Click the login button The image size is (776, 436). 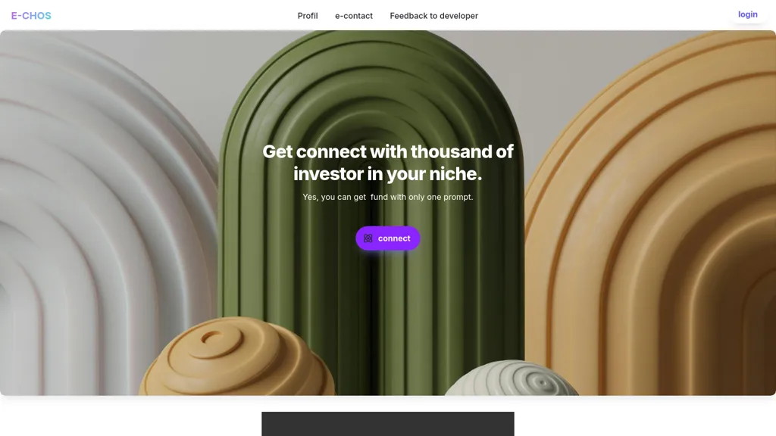click(748, 14)
